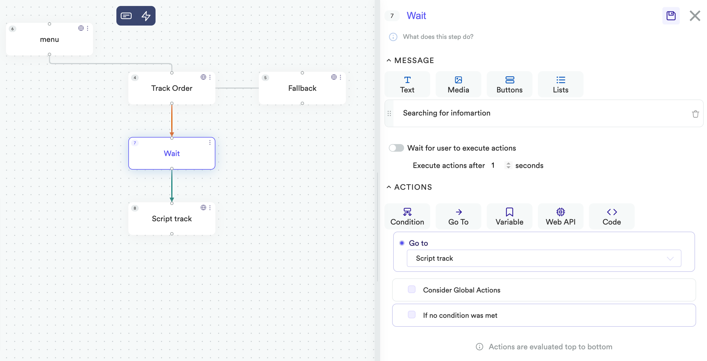Click globe icon on Fallback node
Viewport: 707px width, 361px height.
click(x=334, y=77)
